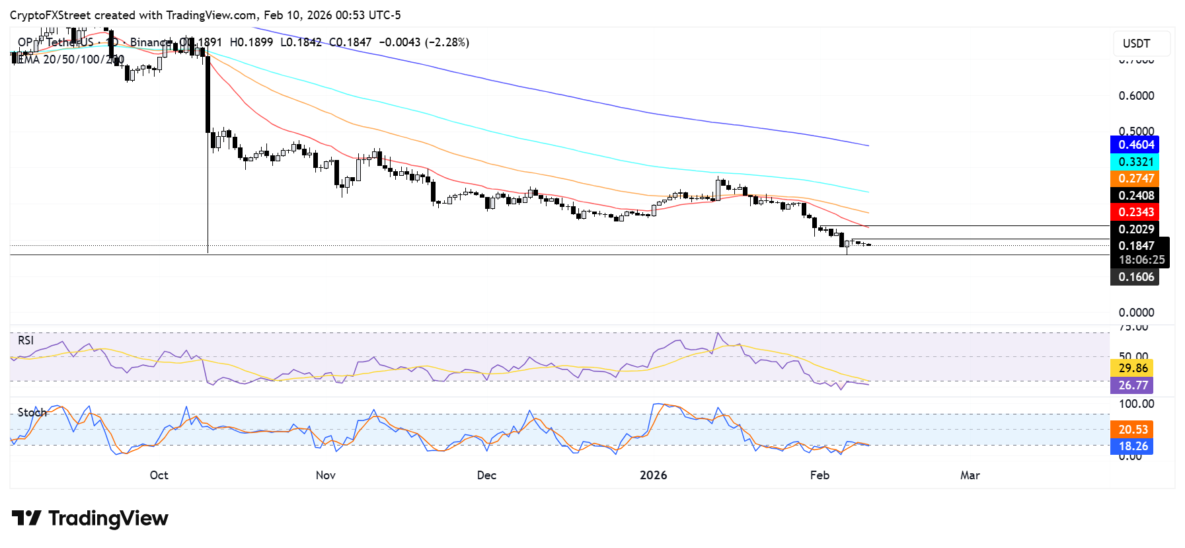Click the 2026 label on time axis
Viewport: 1185px width, 548px height.
[654, 475]
